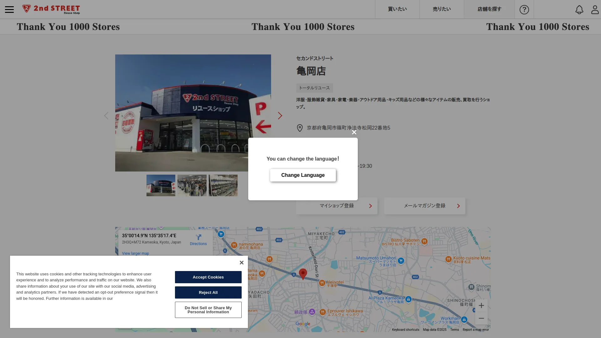Screen dimensions: 601x338
Task: Open map Directions
Action: [x=198, y=240]
